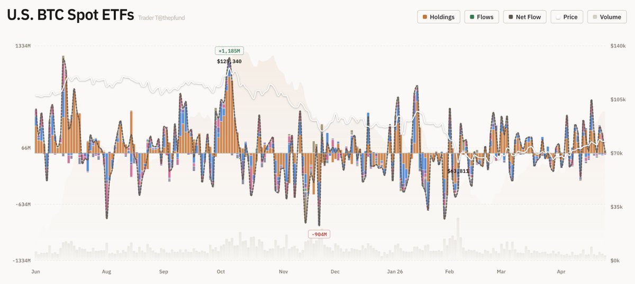The image size is (635, 284).
Task: Click the +1,185M peak inflow label
Action: point(229,51)
